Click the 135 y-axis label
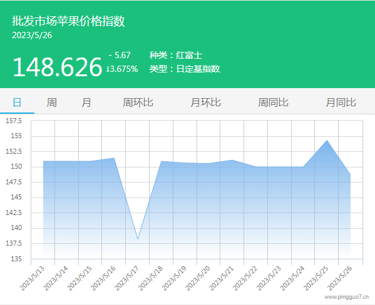Screen dimensions: 375x305 click(x=16, y=259)
